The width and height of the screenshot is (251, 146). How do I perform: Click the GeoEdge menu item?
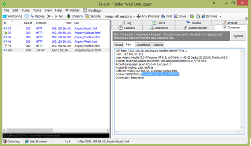92,10
